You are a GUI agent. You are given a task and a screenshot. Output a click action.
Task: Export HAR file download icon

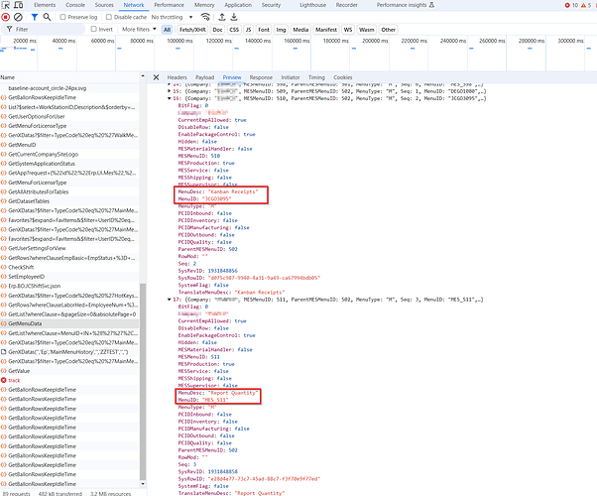point(234,17)
